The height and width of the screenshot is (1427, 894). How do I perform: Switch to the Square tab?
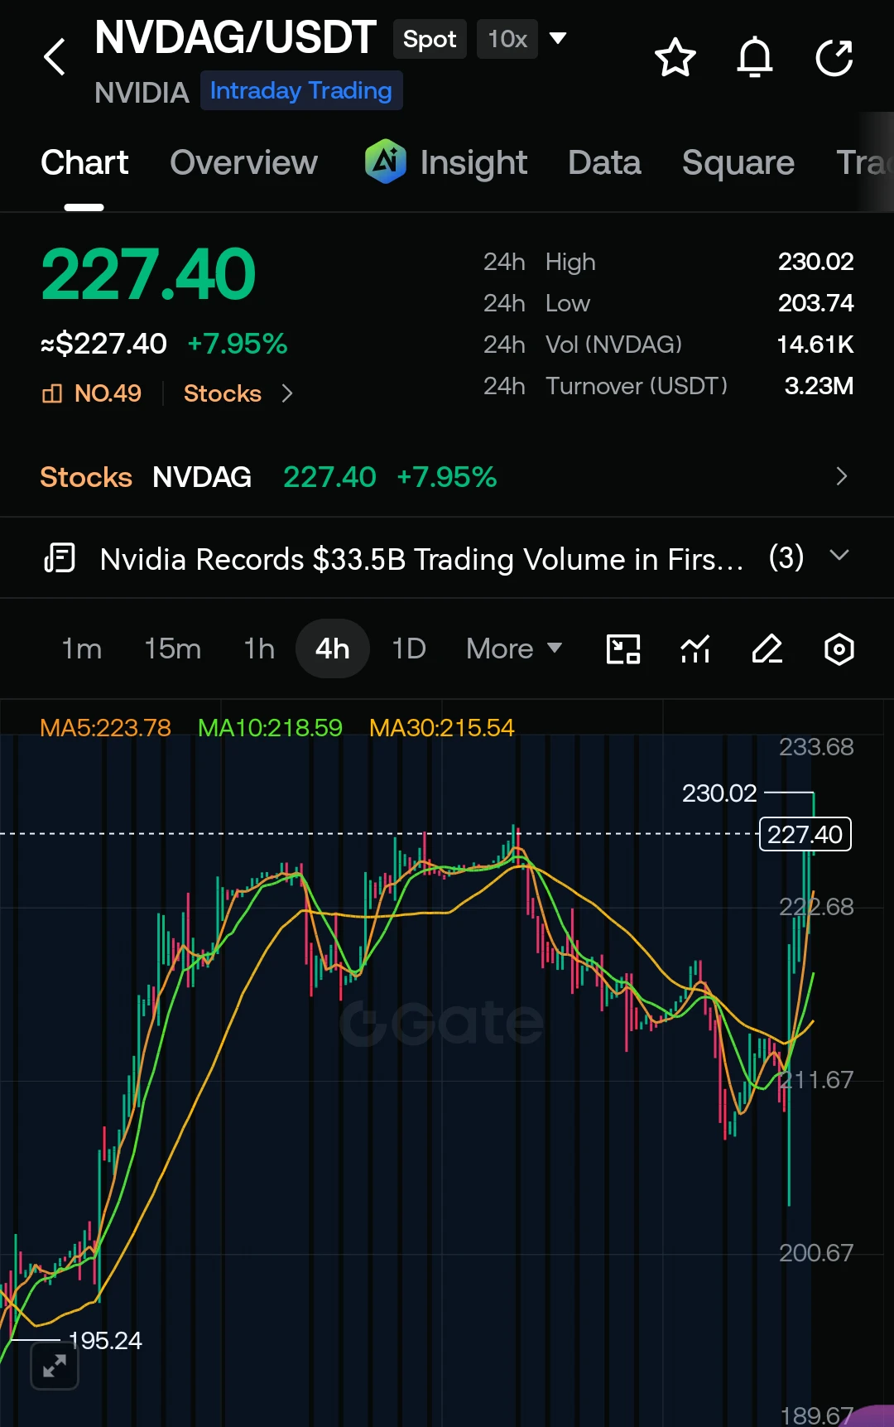[x=738, y=162]
